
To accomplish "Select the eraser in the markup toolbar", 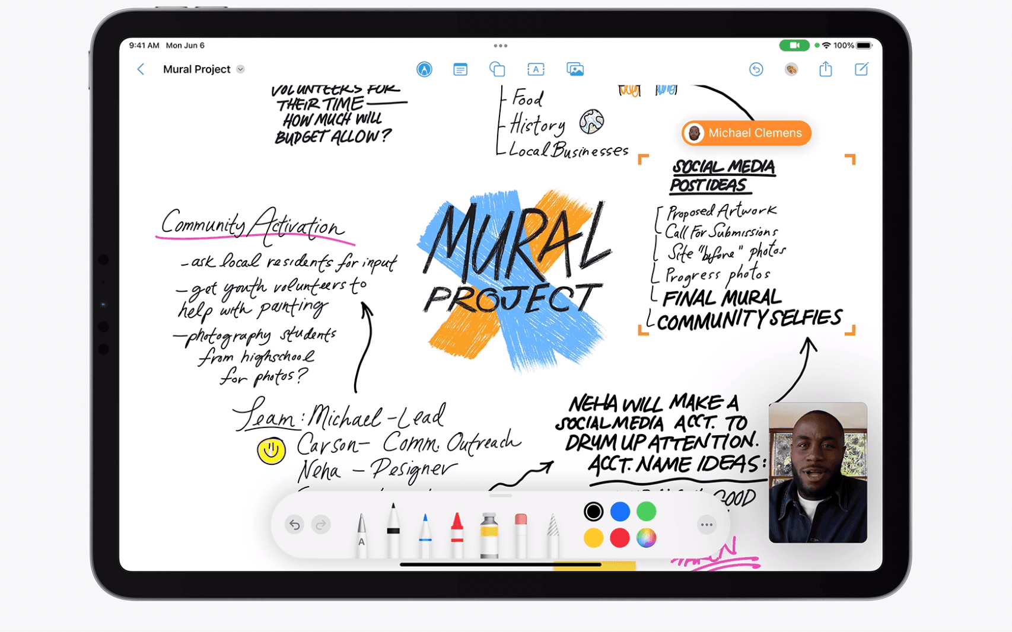I will (521, 528).
